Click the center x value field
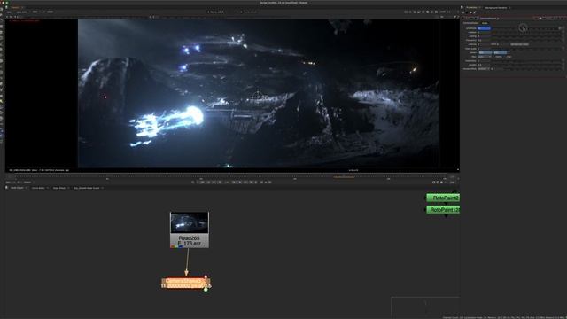 coord(485,52)
